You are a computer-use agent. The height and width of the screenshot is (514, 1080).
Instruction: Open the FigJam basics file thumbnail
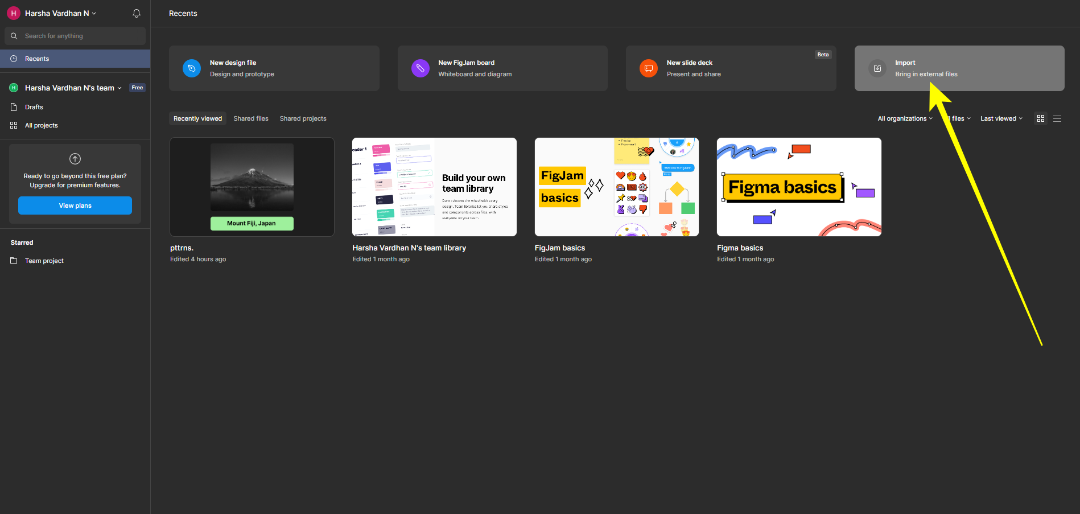(x=617, y=187)
